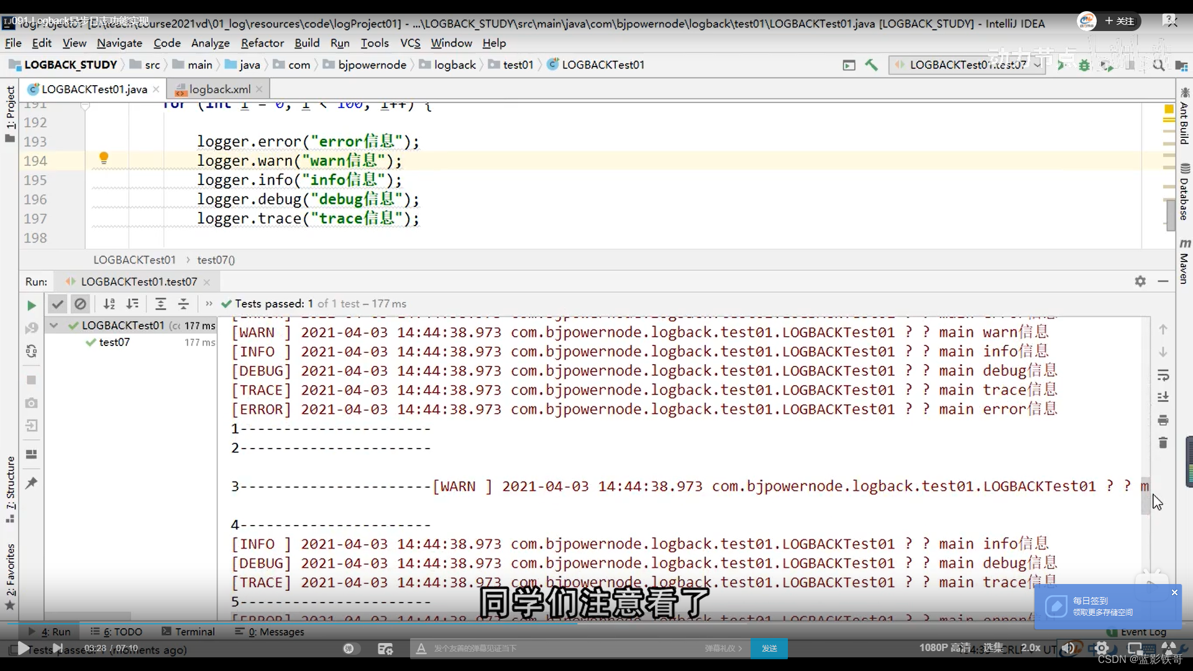The height and width of the screenshot is (671, 1193).
Task: Dump threads camera icon
Action: coord(31,403)
